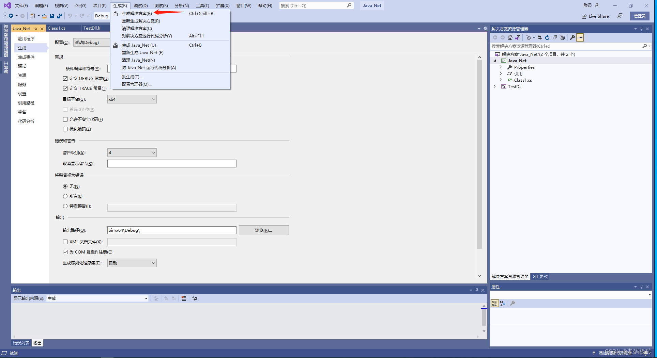This screenshot has width=657, height=358.
Task: Click the pending changes filter clock icon
Action: tap(529, 37)
